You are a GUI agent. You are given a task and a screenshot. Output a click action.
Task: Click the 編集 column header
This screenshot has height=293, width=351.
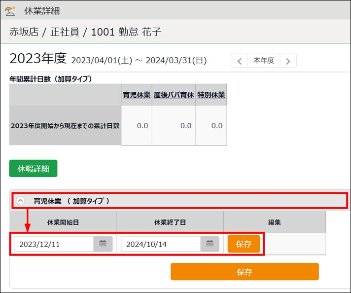click(275, 222)
